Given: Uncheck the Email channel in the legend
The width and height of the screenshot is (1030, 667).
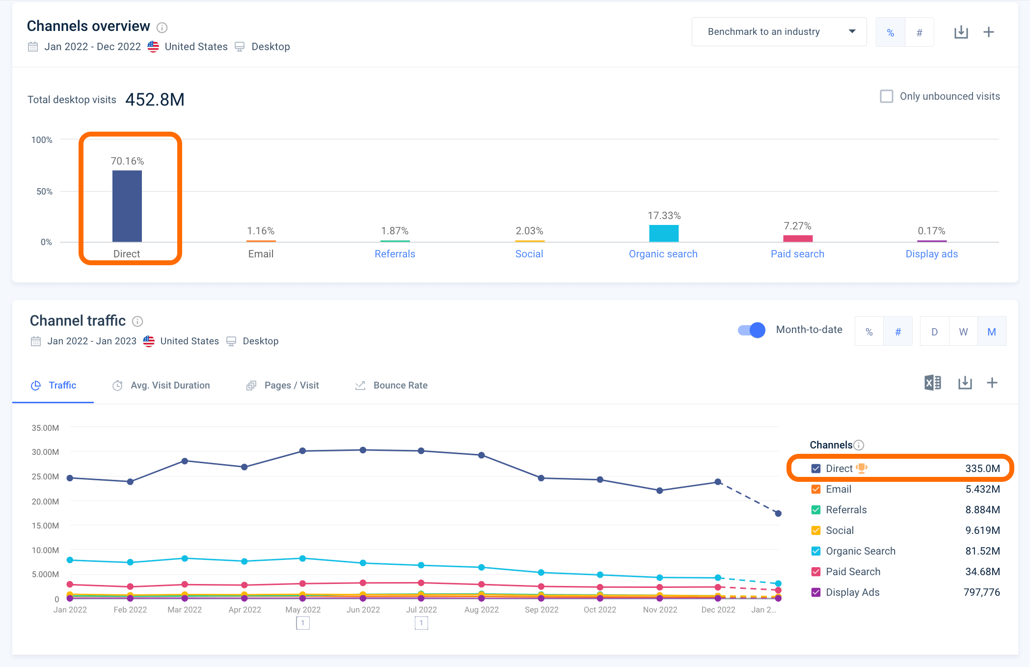Looking at the screenshot, I should pyautogui.click(x=815, y=489).
